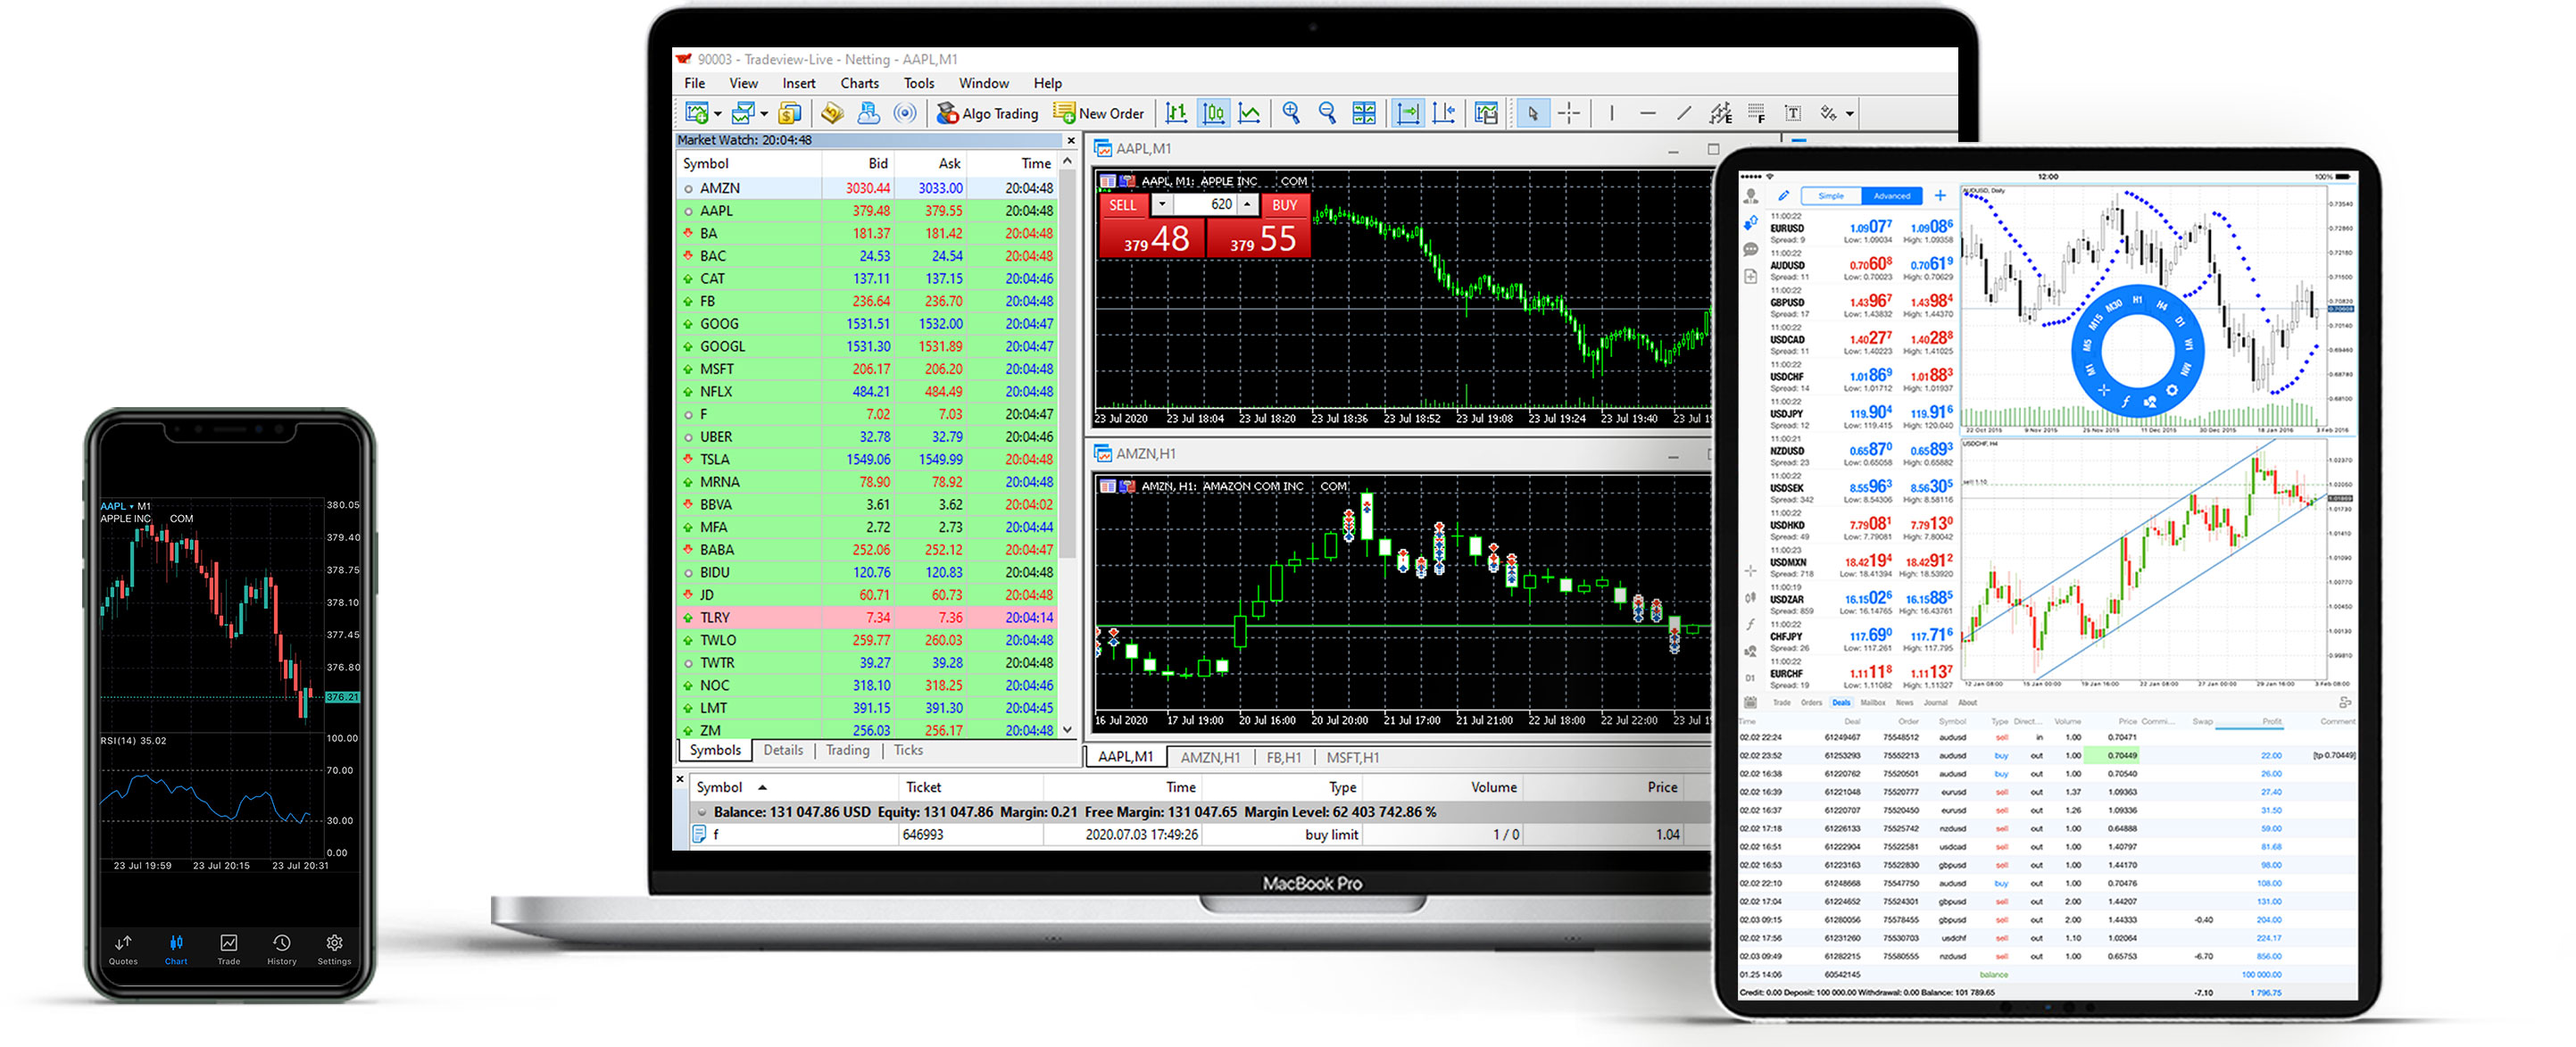Open Profiles dropdown arrow
The width and height of the screenshot is (2576, 1047).
click(763, 114)
